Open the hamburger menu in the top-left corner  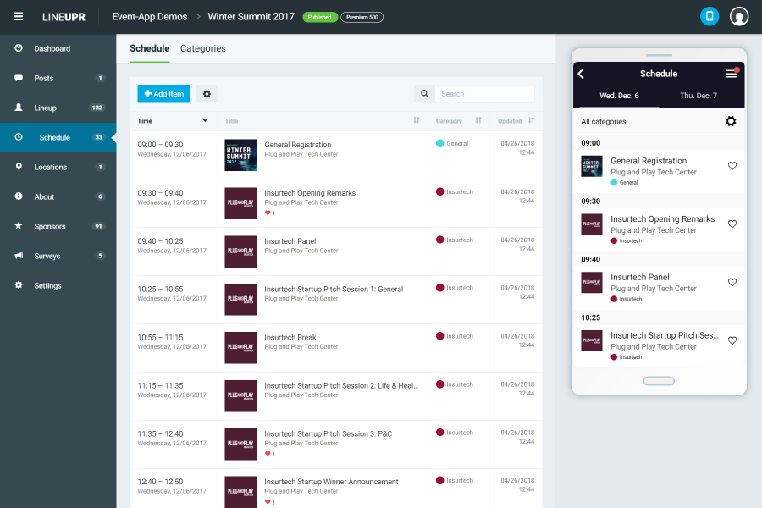(x=18, y=15)
